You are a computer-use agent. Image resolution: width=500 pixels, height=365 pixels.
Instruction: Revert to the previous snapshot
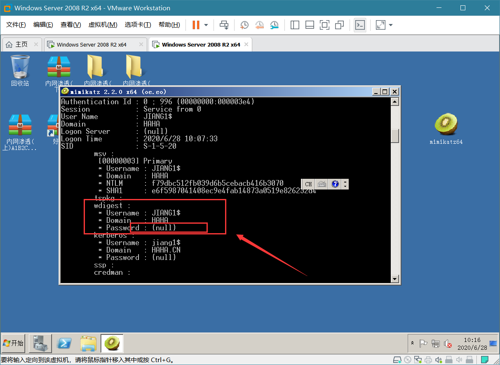[259, 25]
